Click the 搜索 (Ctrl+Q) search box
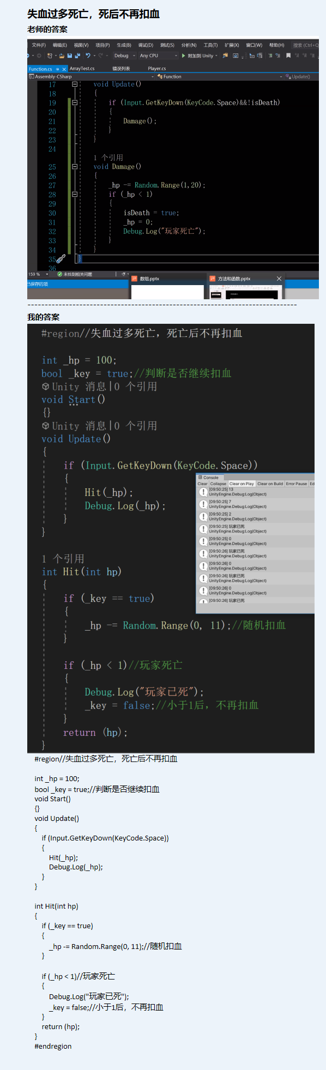The image size is (326, 1070). 305,45
